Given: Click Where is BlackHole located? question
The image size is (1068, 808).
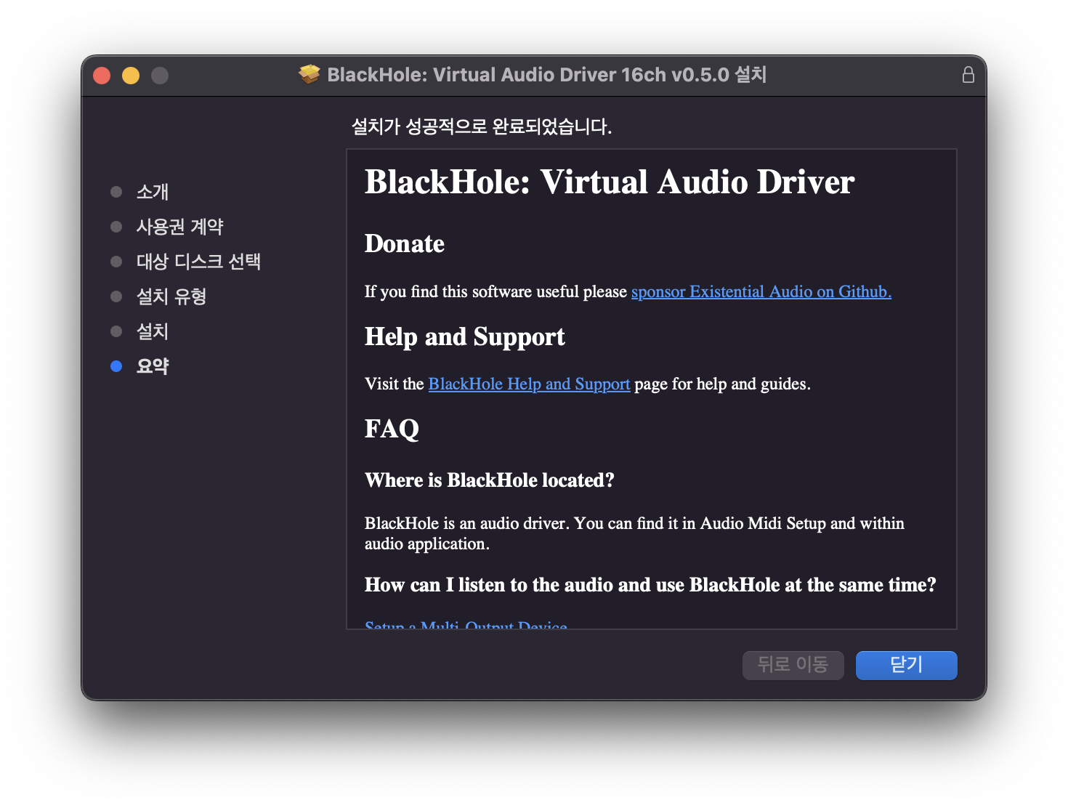Looking at the screenshot, I should 490,480.
